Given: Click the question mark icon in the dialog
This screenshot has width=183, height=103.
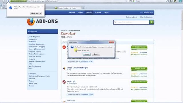Looking at the screenshot, I should click(x=72, y=47).
